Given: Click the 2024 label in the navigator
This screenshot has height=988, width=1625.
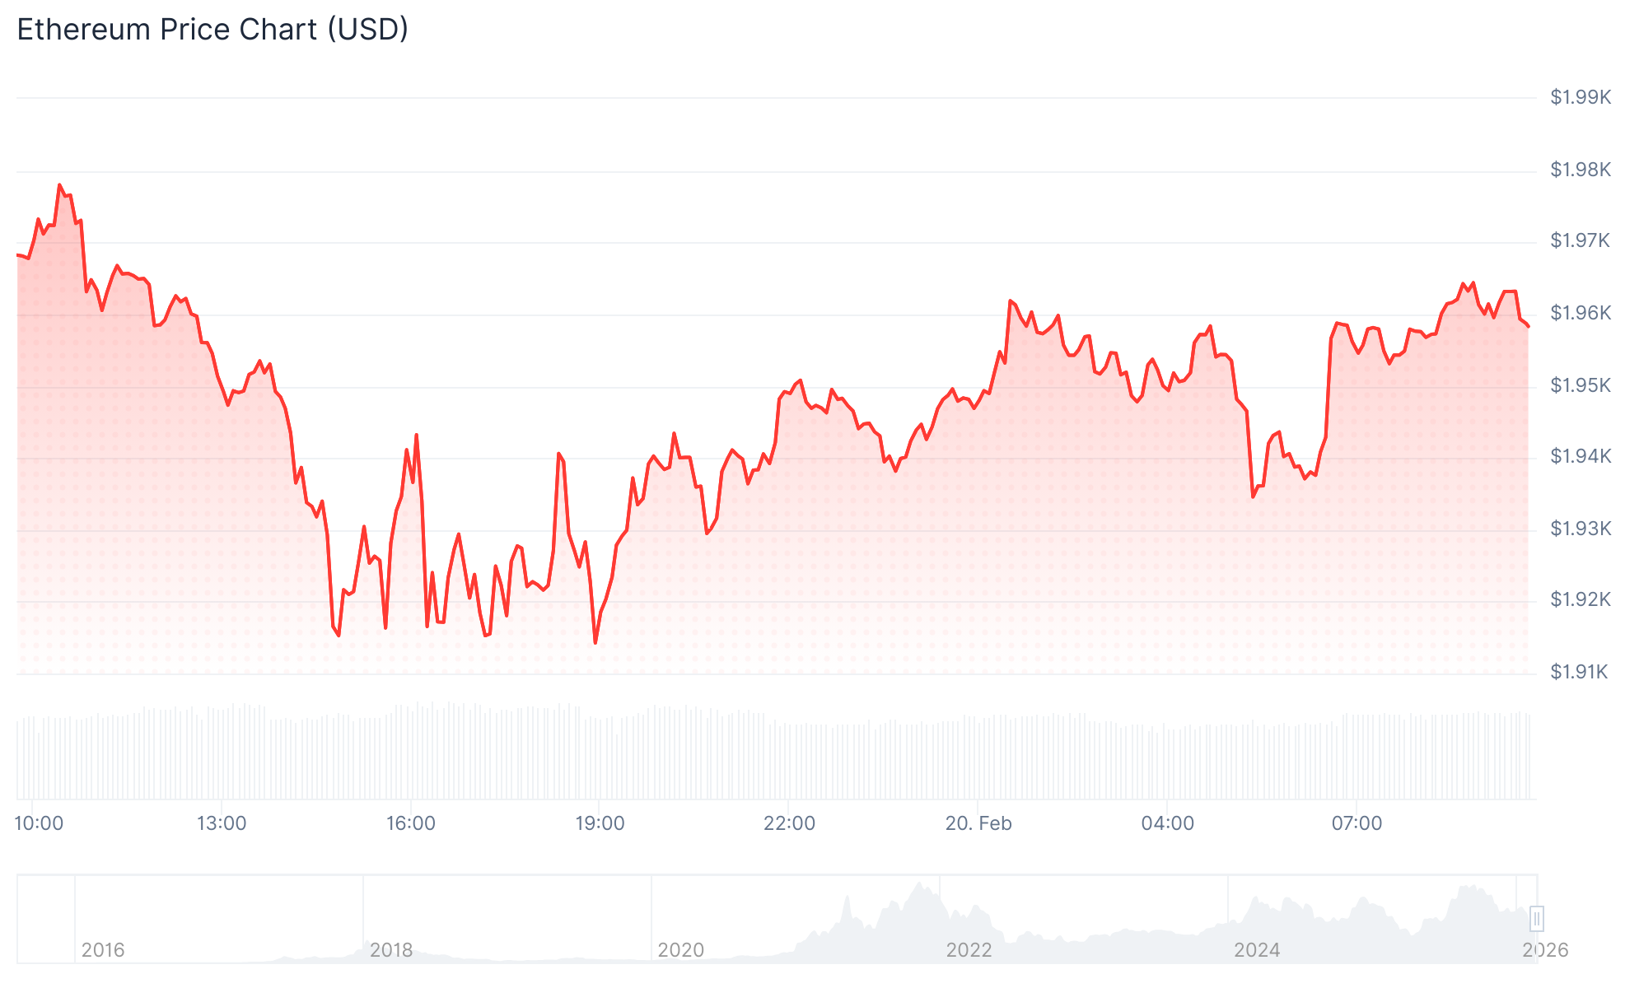Looking at the screenshot, I should pyautogui.click(x=1257, y=950).
